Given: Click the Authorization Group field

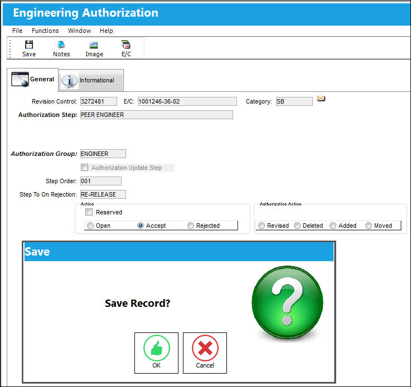Looking at the screenshot, I should 103,154.
